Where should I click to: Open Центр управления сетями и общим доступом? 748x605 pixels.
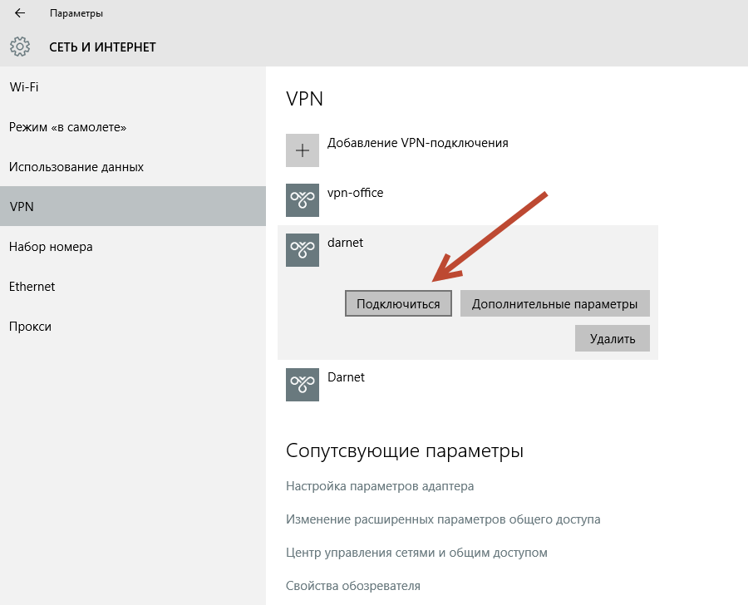(x=416, y=553)
